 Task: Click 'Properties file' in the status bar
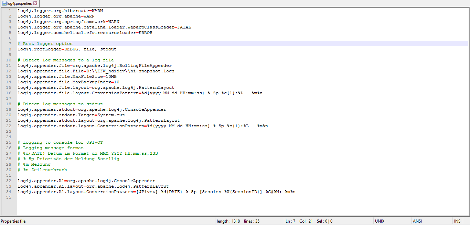pyautogui.click(x=13, y=221)
